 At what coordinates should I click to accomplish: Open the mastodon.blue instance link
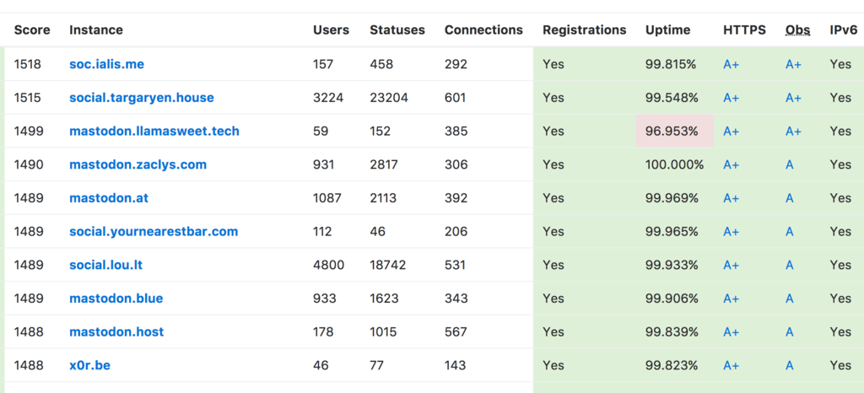(116, 299)
